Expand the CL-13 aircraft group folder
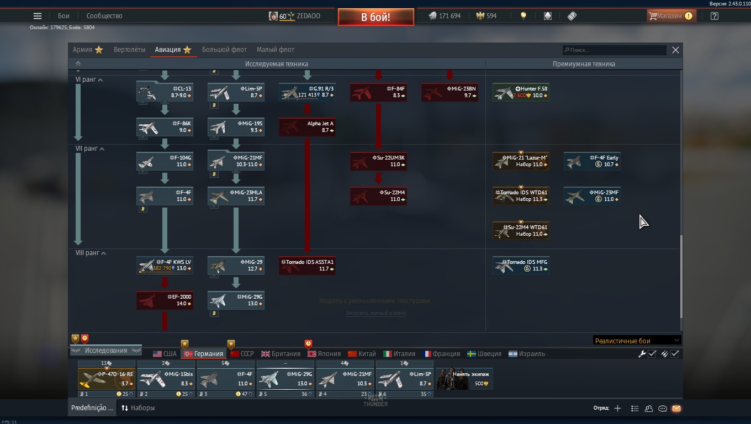The width and height of the screenshot is (751, 424). click(x=165, y=92)
